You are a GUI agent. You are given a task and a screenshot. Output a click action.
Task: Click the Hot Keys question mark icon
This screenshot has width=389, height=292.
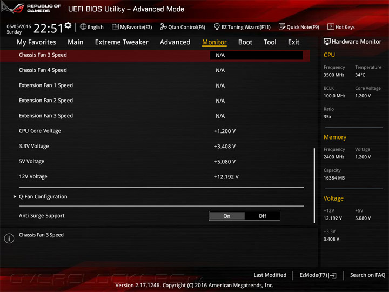point(331,26)
